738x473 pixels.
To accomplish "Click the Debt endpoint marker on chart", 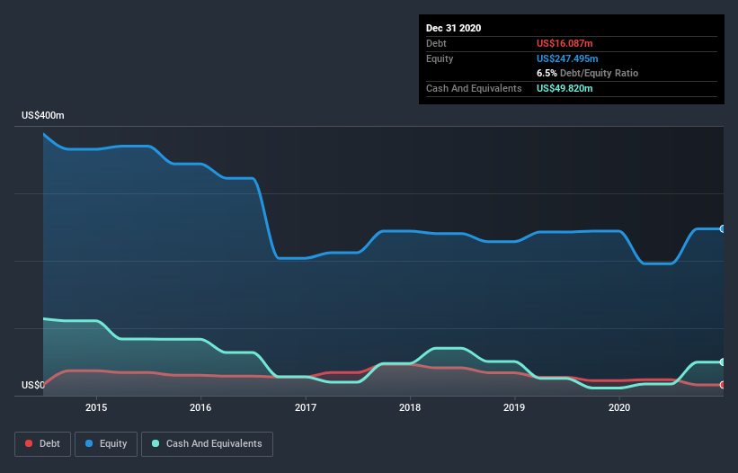I will 723,385.
